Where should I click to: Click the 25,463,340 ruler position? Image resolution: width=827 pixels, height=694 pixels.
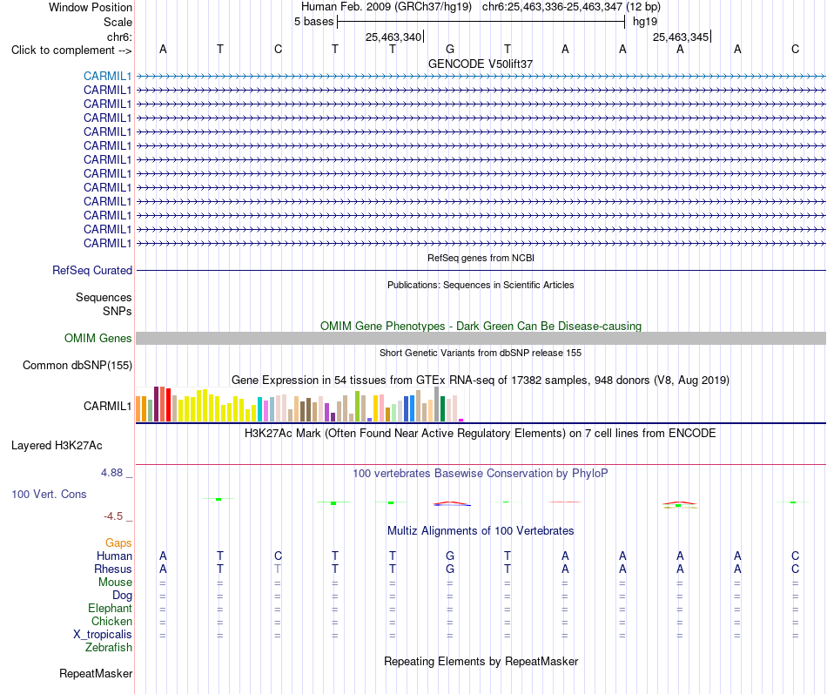click(393, 37)
